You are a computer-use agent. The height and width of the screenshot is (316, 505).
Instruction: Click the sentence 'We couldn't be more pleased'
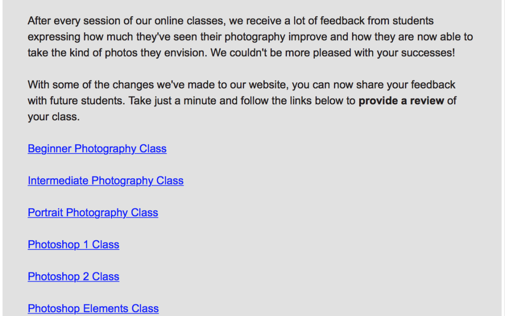(x=333, y=52)
